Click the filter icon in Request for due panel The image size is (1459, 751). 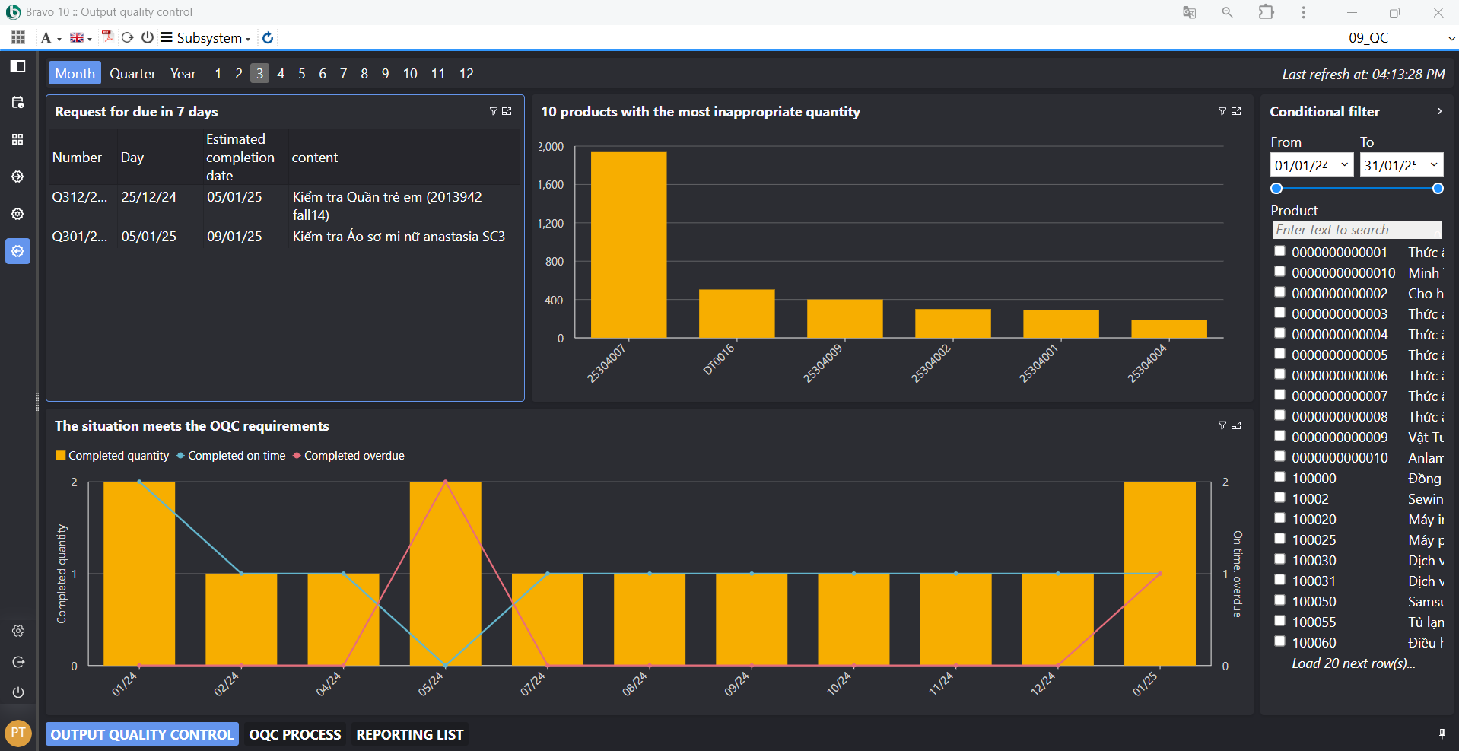point(493,111)
